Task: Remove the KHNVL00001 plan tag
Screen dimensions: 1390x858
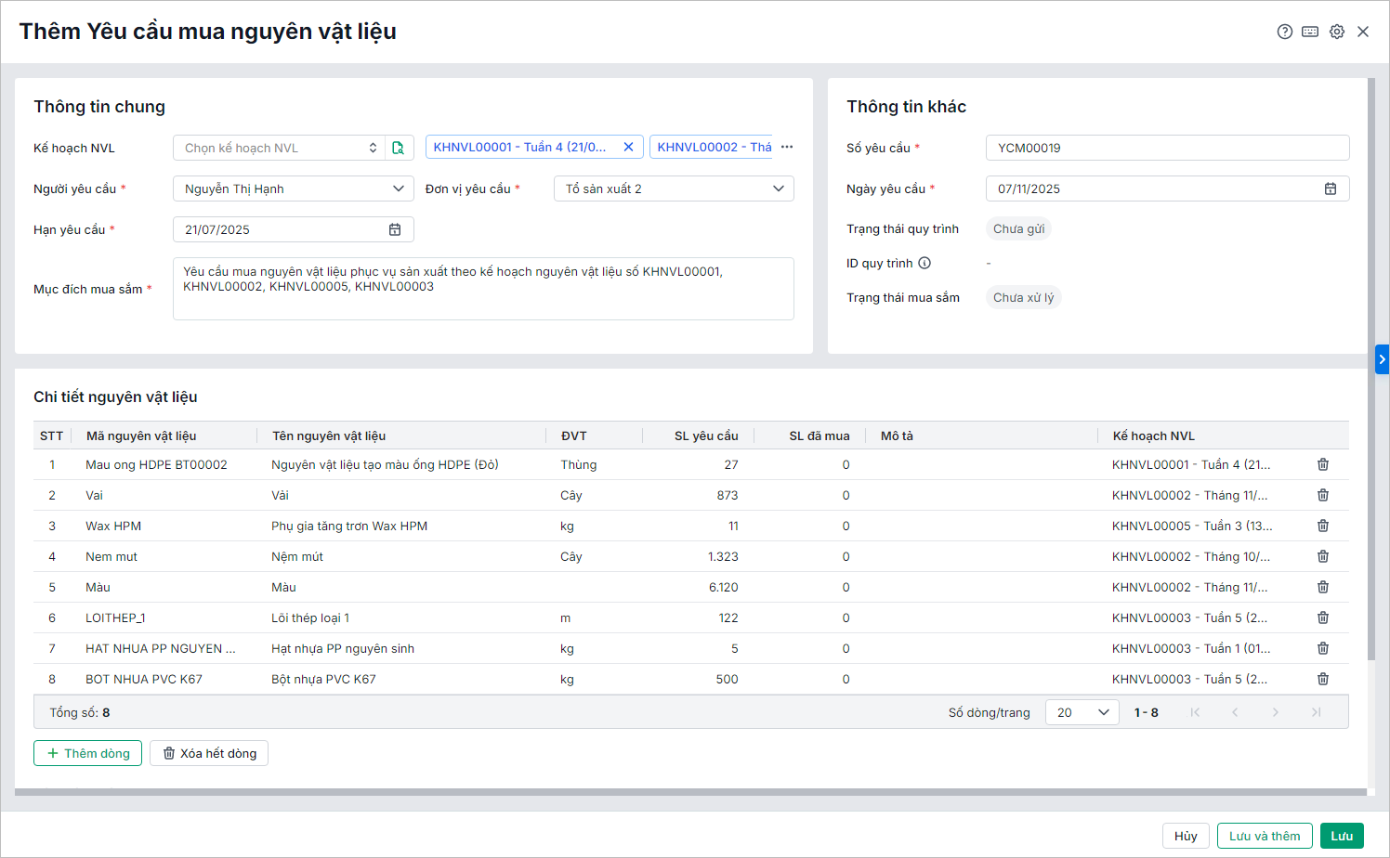Action: click(628, 147)
